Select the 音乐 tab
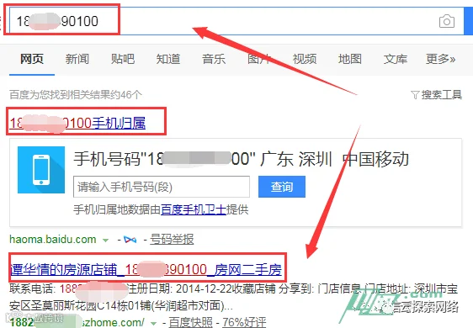 coord(214,59)
